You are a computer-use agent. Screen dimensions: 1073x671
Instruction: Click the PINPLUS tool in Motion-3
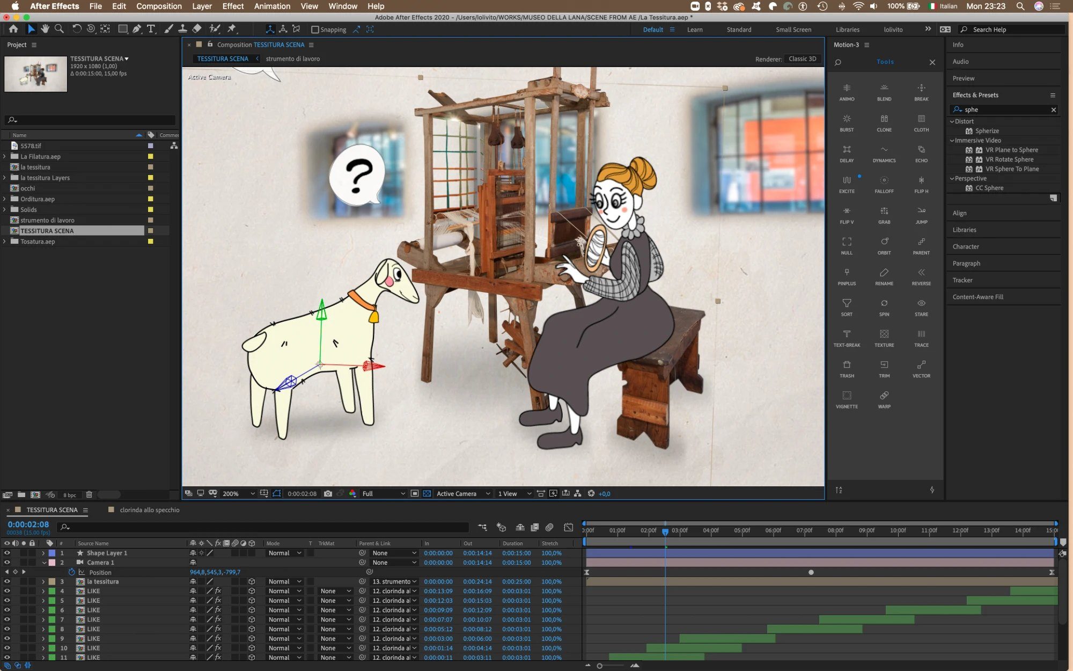point(847,276)
